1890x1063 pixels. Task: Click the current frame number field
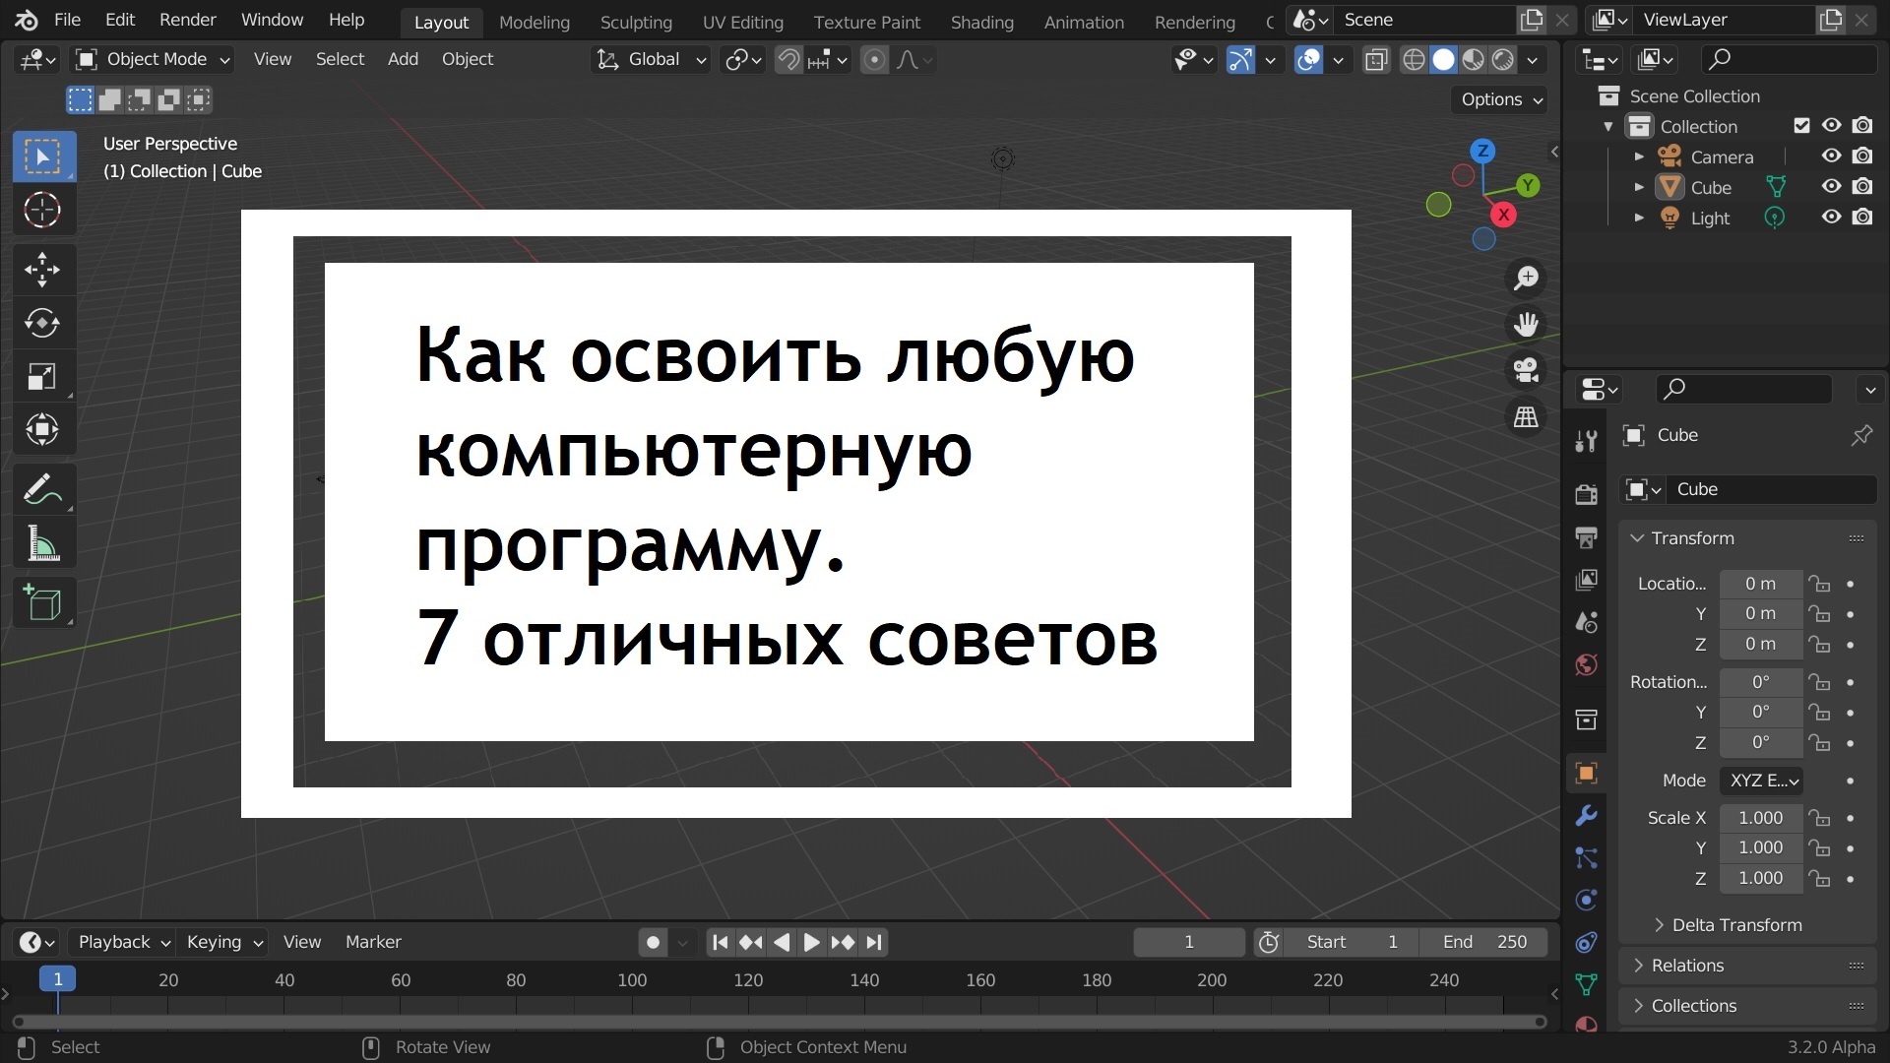point(1188,942)
